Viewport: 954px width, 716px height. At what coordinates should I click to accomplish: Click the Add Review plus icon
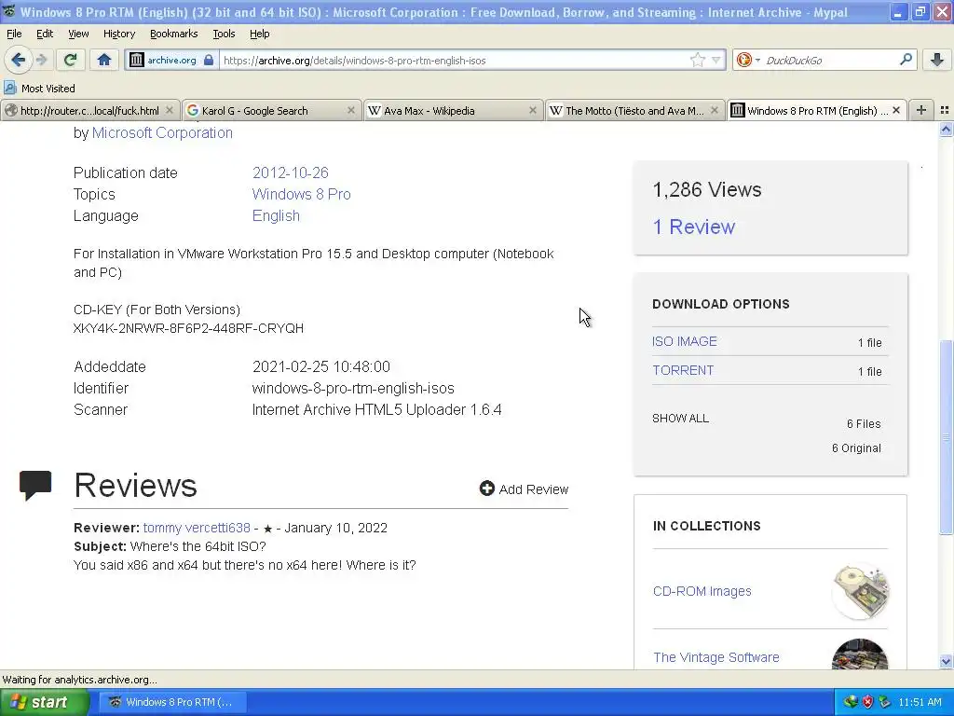(x=486, y=489)
